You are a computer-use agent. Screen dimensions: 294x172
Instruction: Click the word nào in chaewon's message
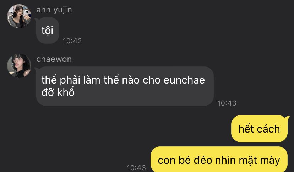pyautogui.click(x=131, y=80)
